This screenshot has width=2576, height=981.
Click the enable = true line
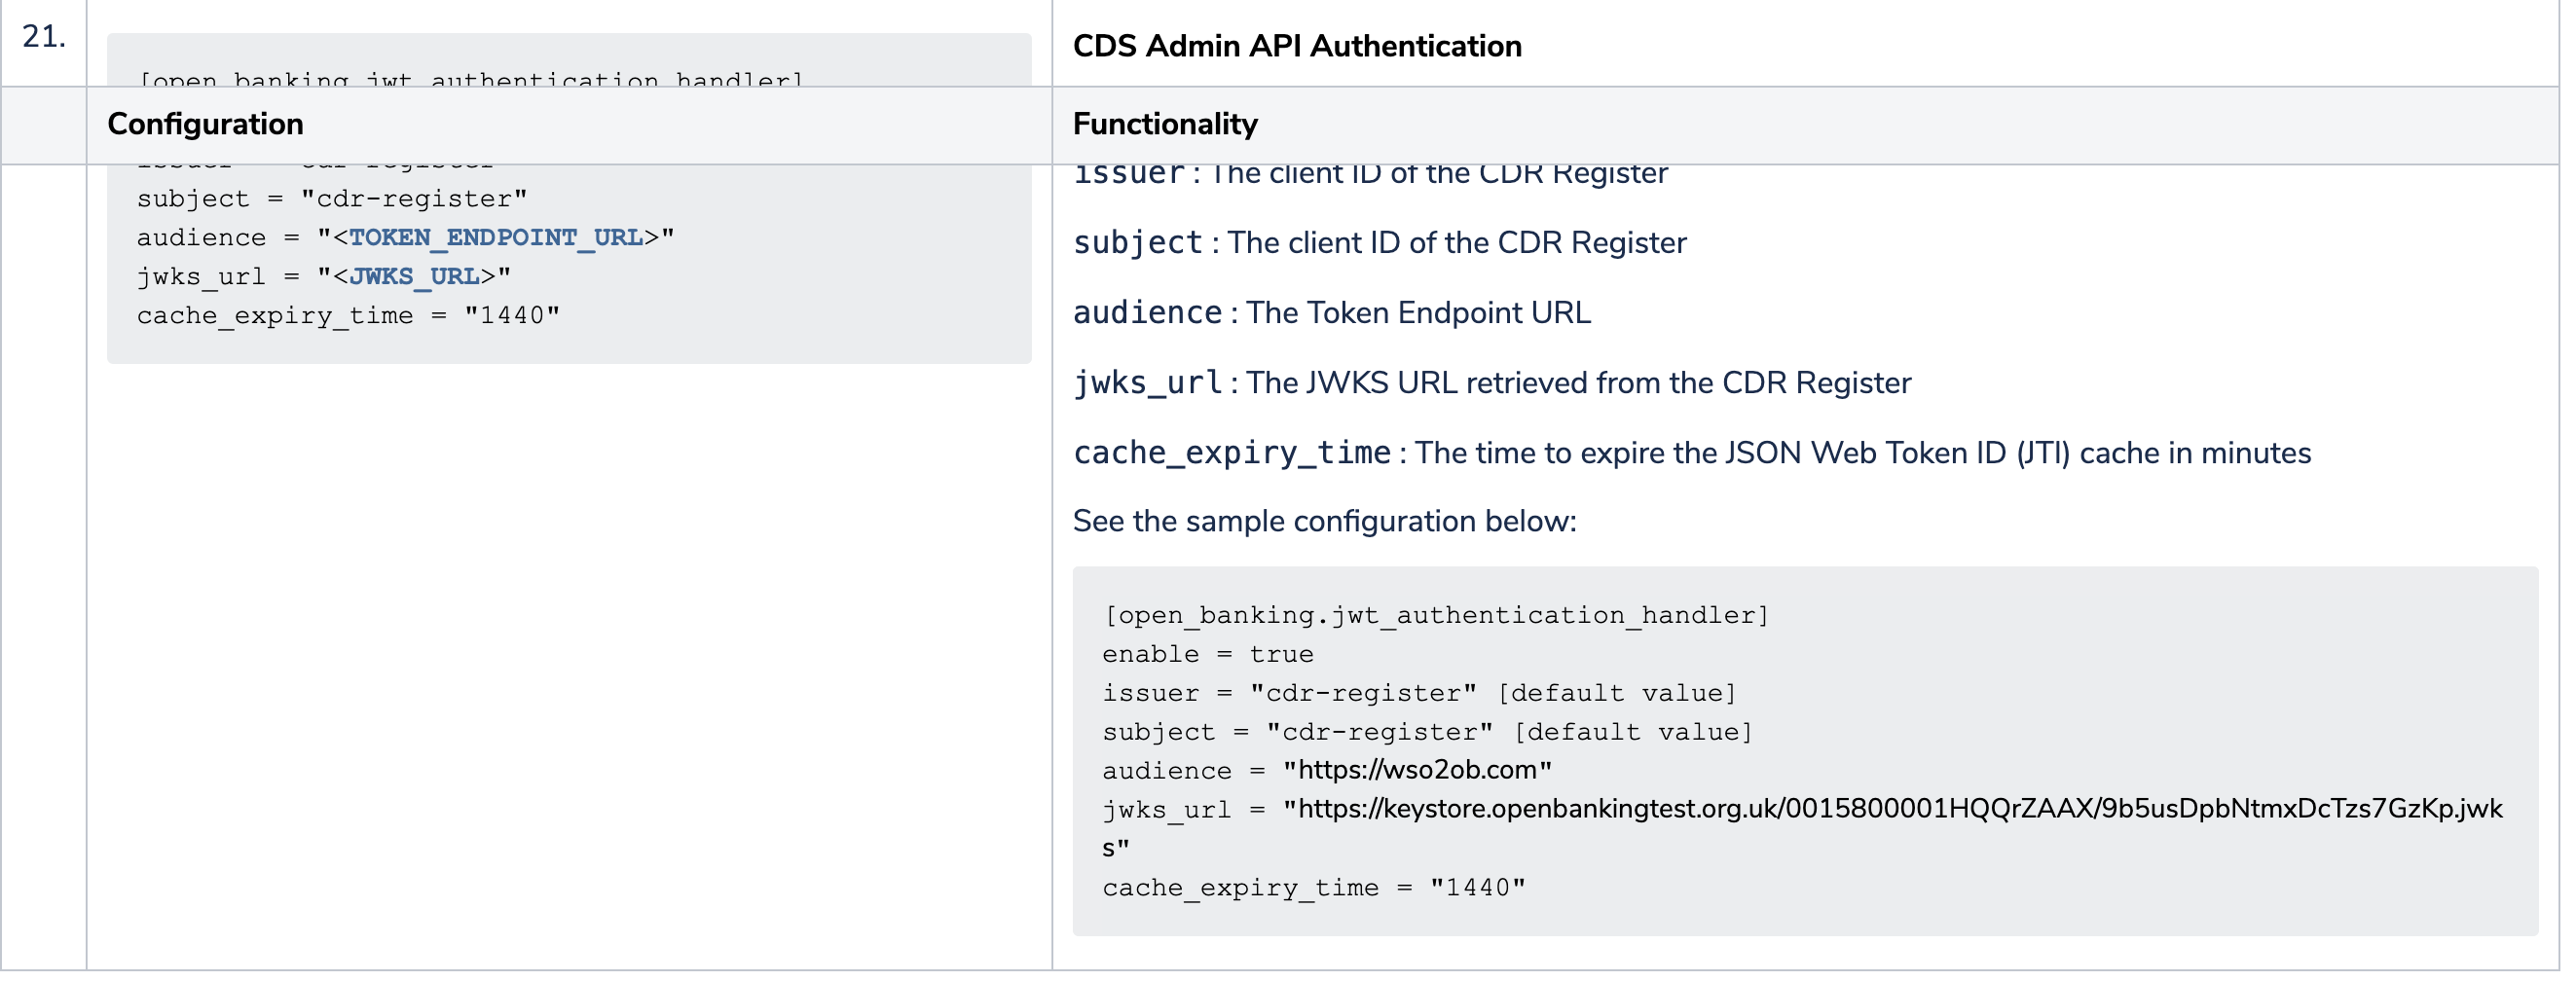(1207, 654)
